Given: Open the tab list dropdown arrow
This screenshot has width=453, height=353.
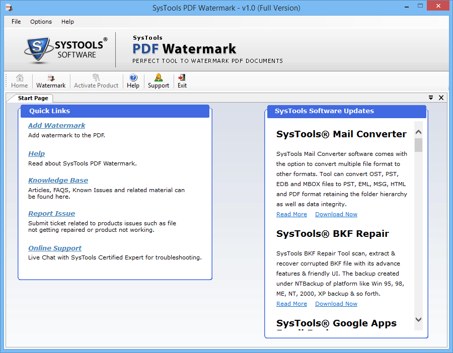Looking at the screenshot, I should tap(431, 98).
